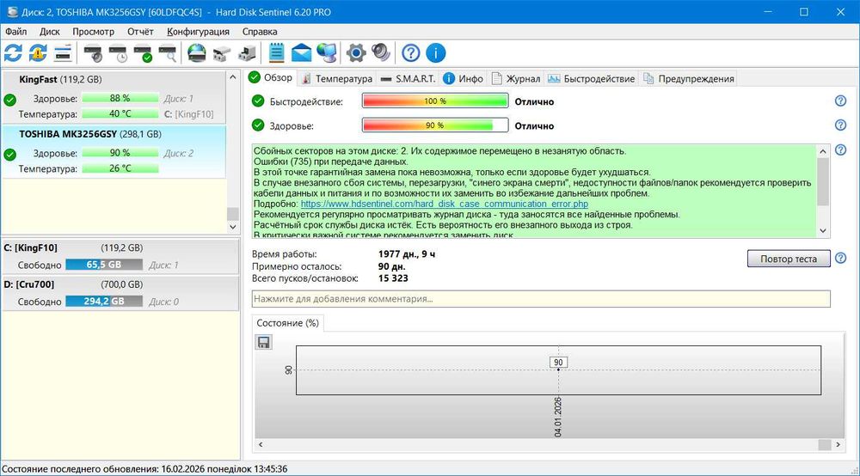Screen dimensions: 860x476
Task: Click the KingFast temperature 40 °C bar
Action: [x=120, y=114]
